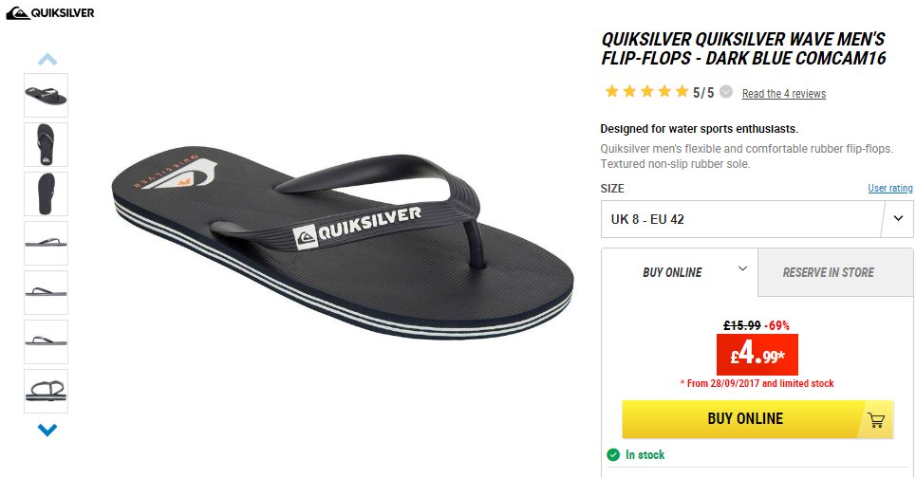The height and width of the screenshot is (478, 916).
Task: Click the grey rating info circle icon
Action: pos(726,92)
